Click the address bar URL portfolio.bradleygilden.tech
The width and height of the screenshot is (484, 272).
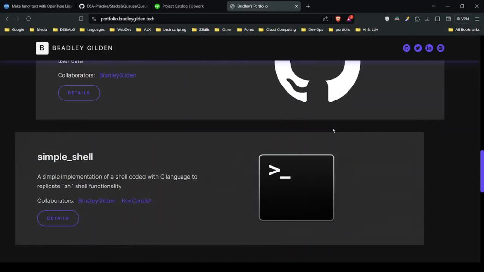[x=127, y=19]
